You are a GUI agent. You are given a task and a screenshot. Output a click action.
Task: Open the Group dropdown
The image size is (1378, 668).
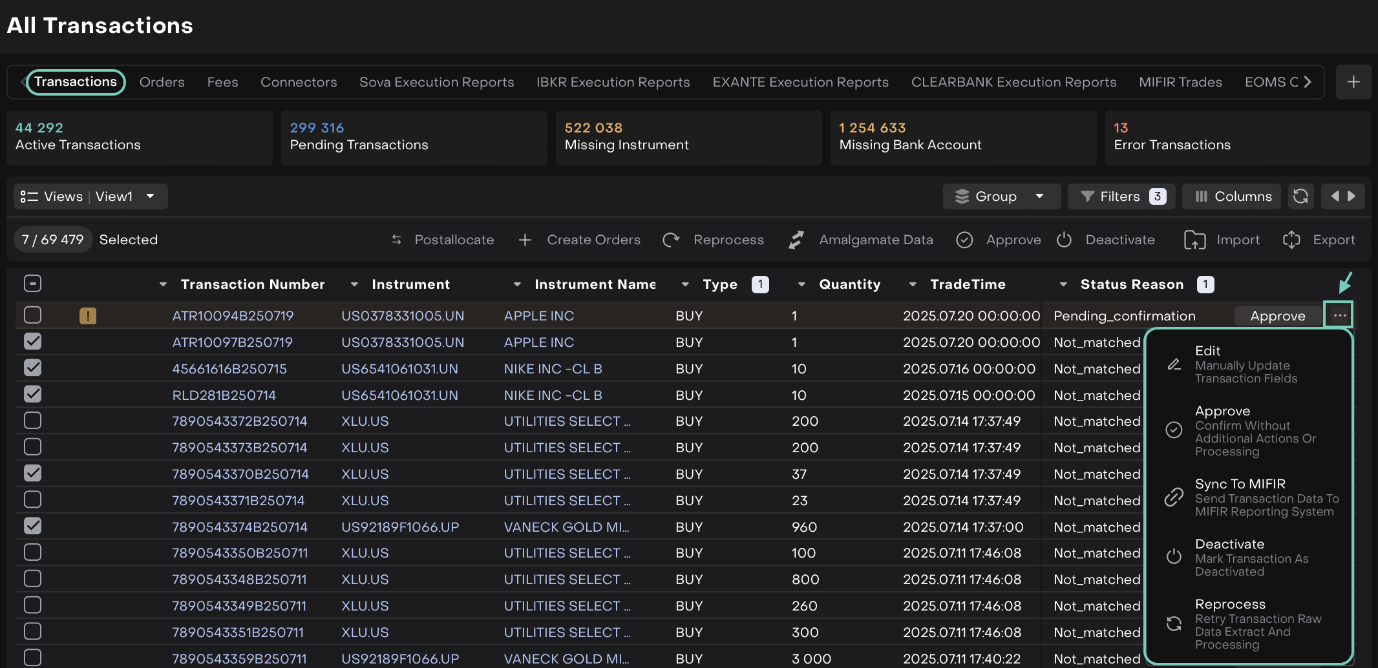(x=1001, y=196)
